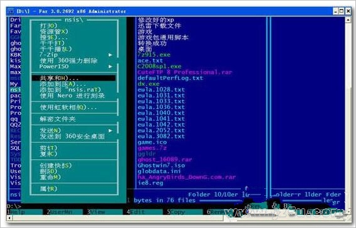Select file dx.exe
356x228 pixels.
point(148,84)
